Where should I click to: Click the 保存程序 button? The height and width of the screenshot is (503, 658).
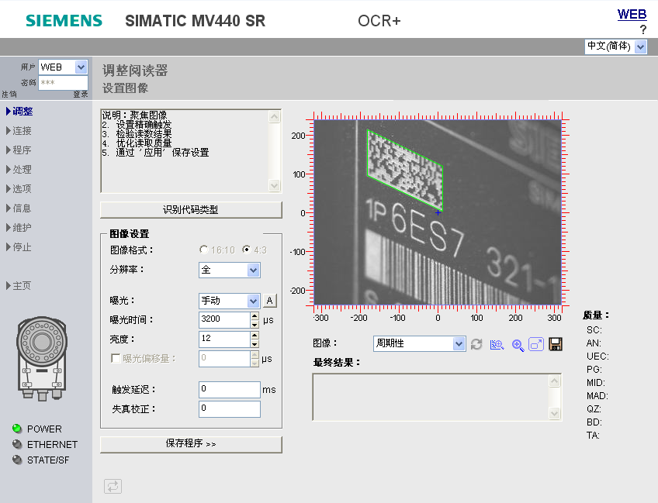(191, 444)
